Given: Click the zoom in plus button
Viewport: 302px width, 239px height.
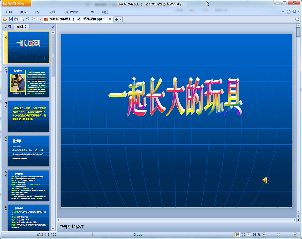Looking at the screenshot, I should coord(295,234).
